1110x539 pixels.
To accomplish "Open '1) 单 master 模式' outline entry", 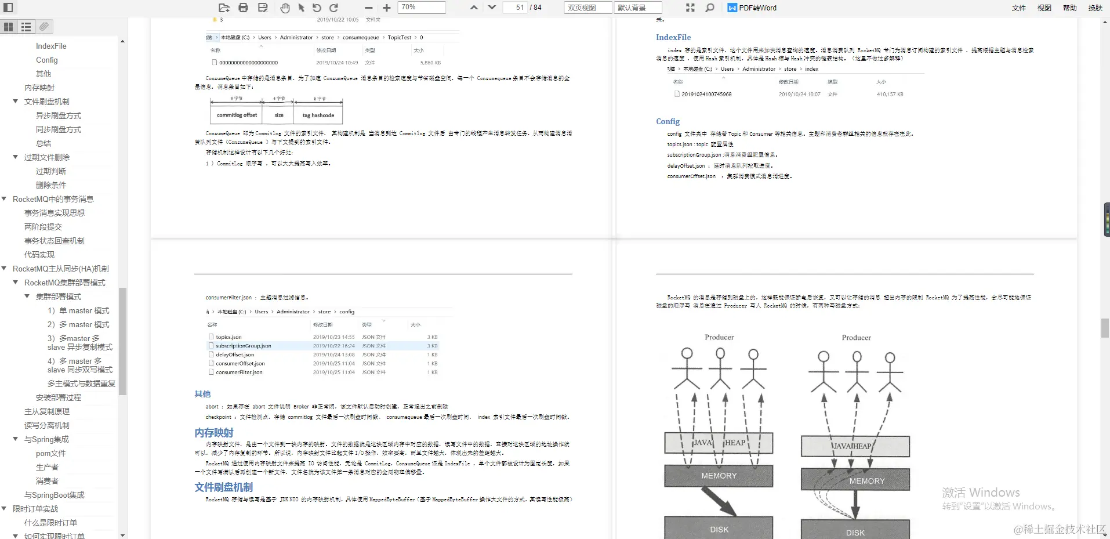I will 78,310.
